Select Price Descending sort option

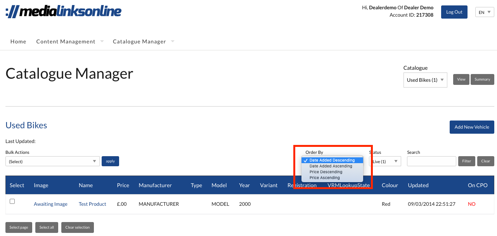(x=326, y=172)
